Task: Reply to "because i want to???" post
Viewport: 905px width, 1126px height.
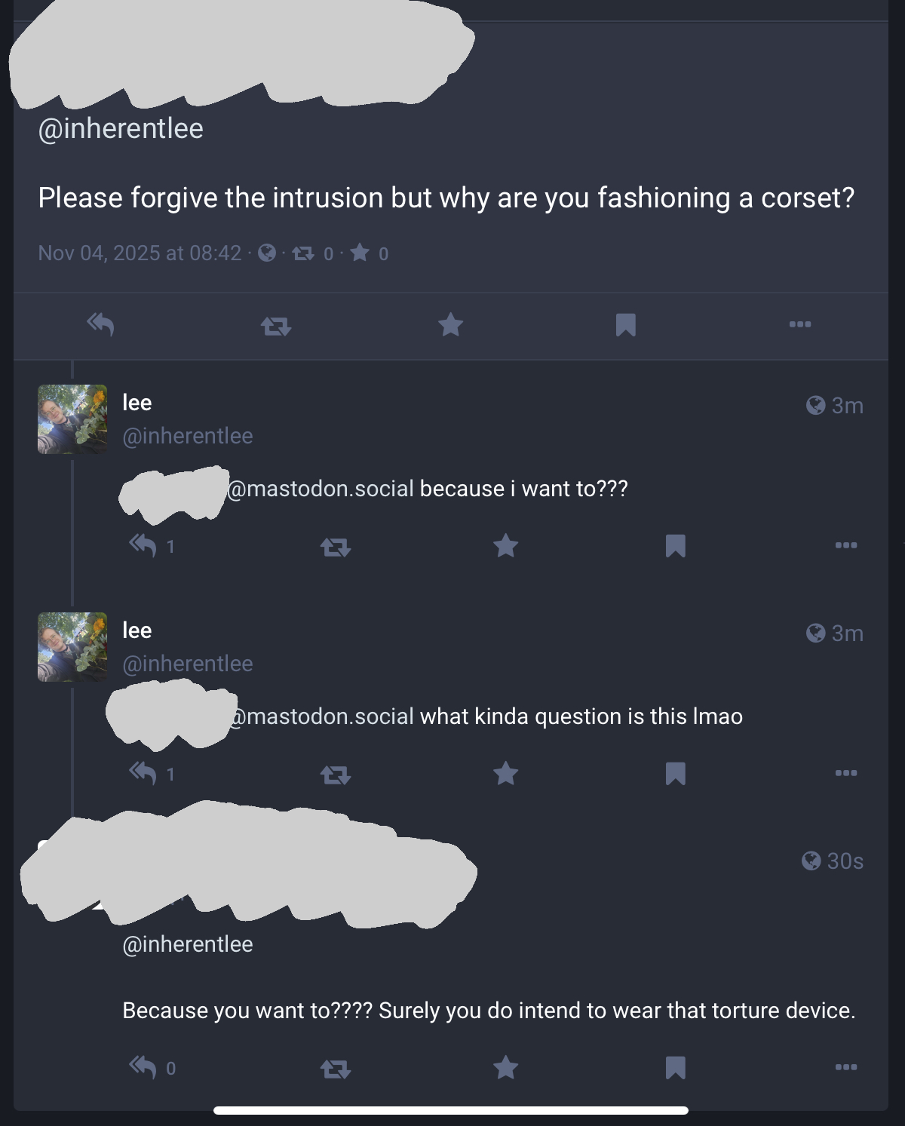Action: 143,545
